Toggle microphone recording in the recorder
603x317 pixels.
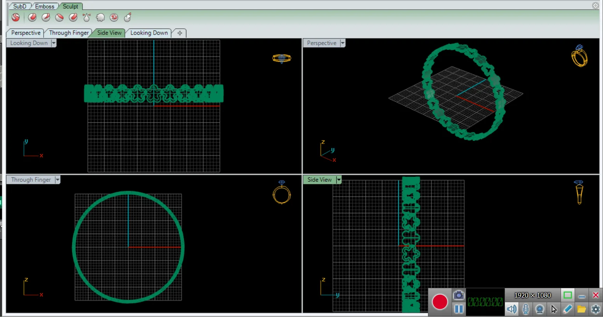click(x=526, y=309)
